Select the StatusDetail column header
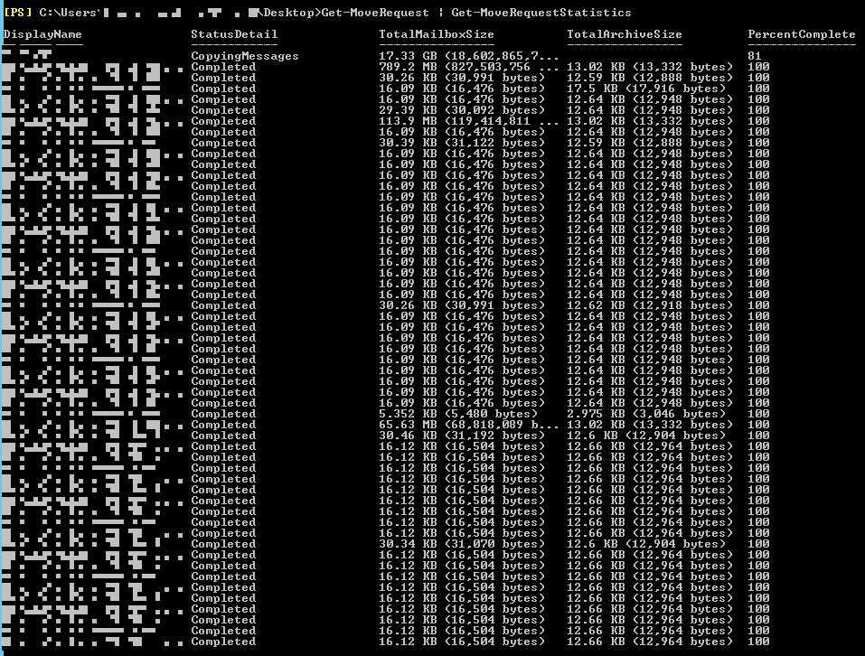 point(234,34)
